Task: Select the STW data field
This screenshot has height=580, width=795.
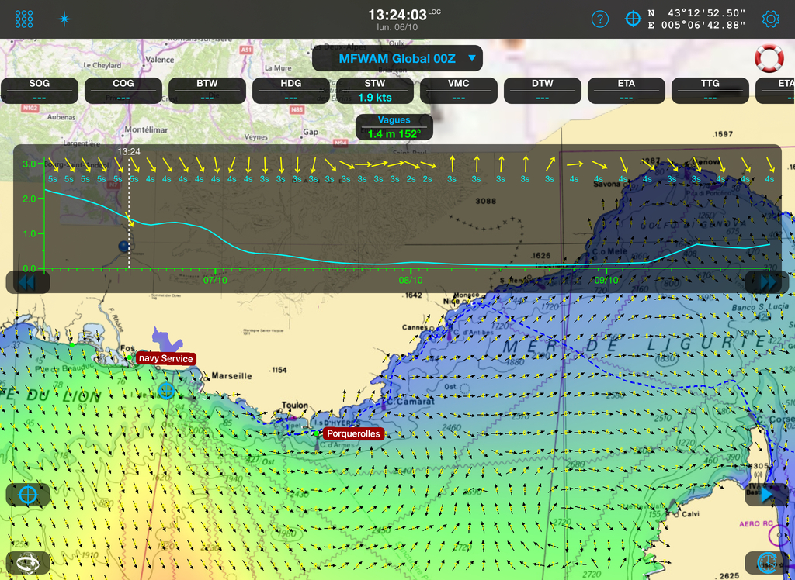Action: 374,90
